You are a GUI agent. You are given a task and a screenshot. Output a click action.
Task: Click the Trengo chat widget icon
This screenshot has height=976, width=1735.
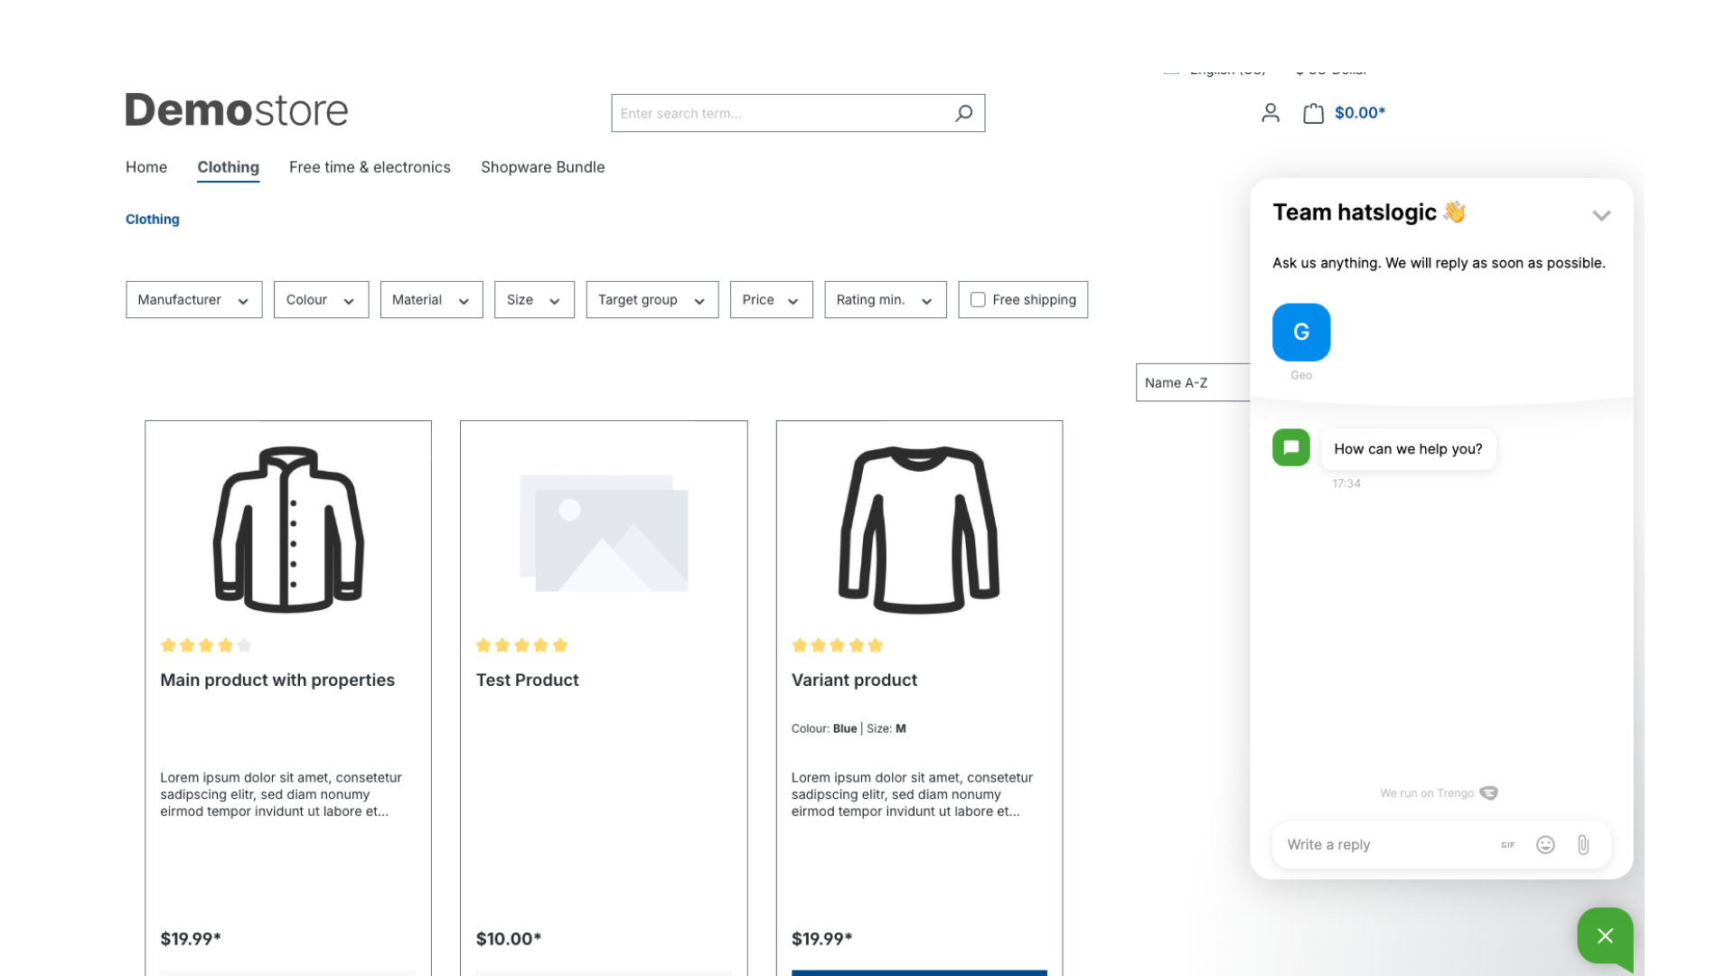tap(1607, 935)
